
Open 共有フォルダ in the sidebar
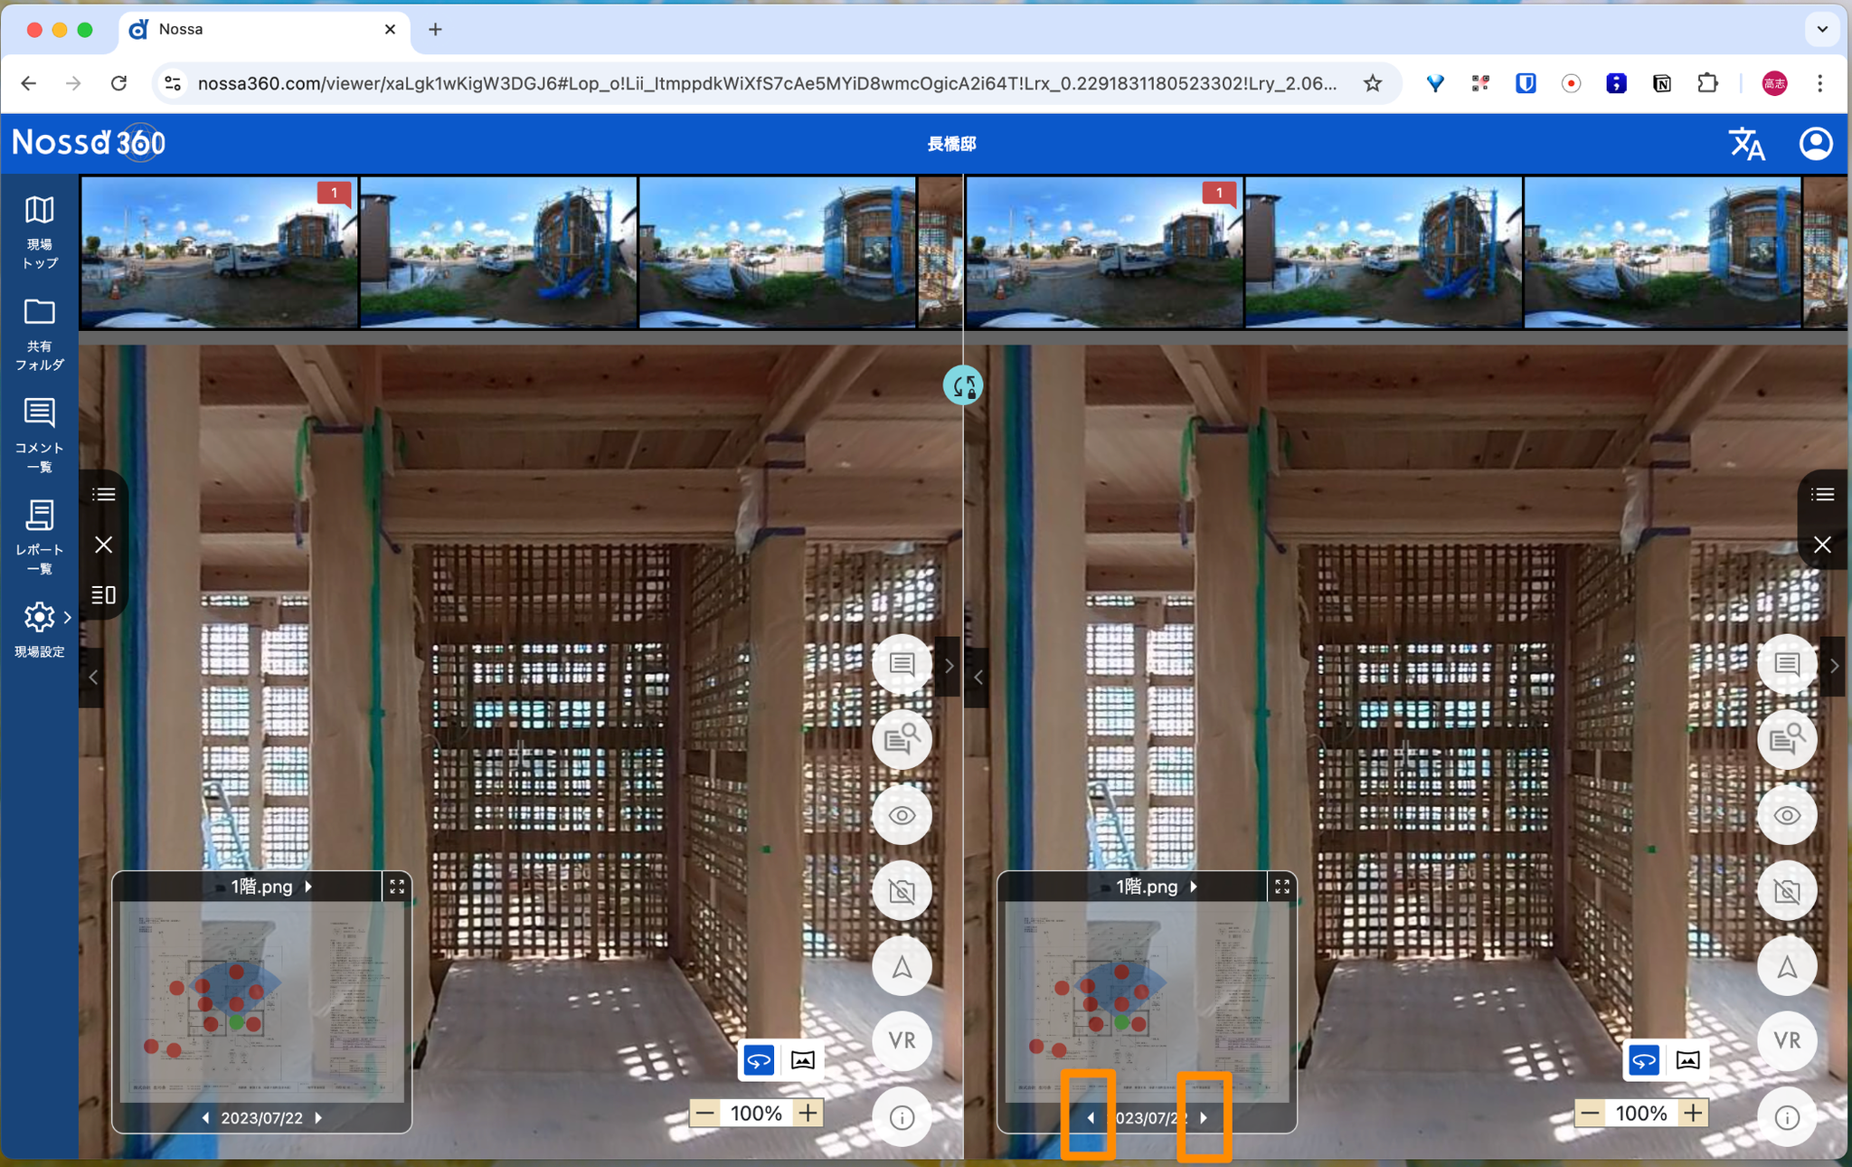(x=39, y=334)
